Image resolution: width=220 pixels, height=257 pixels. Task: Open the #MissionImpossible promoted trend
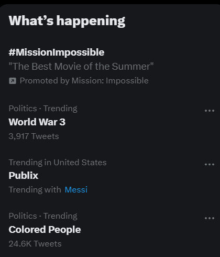[57, 52]
